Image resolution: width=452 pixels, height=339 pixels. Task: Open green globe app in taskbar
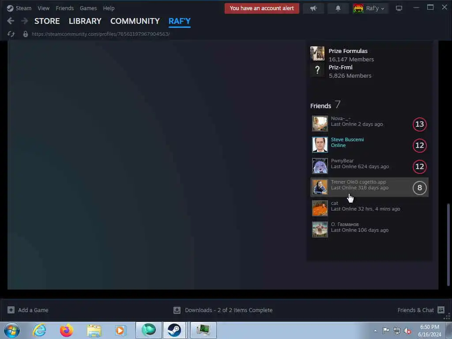click(x=149, y=330)
